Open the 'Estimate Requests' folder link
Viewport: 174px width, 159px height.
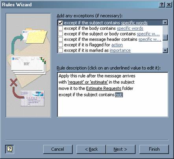tap(104, 89)
